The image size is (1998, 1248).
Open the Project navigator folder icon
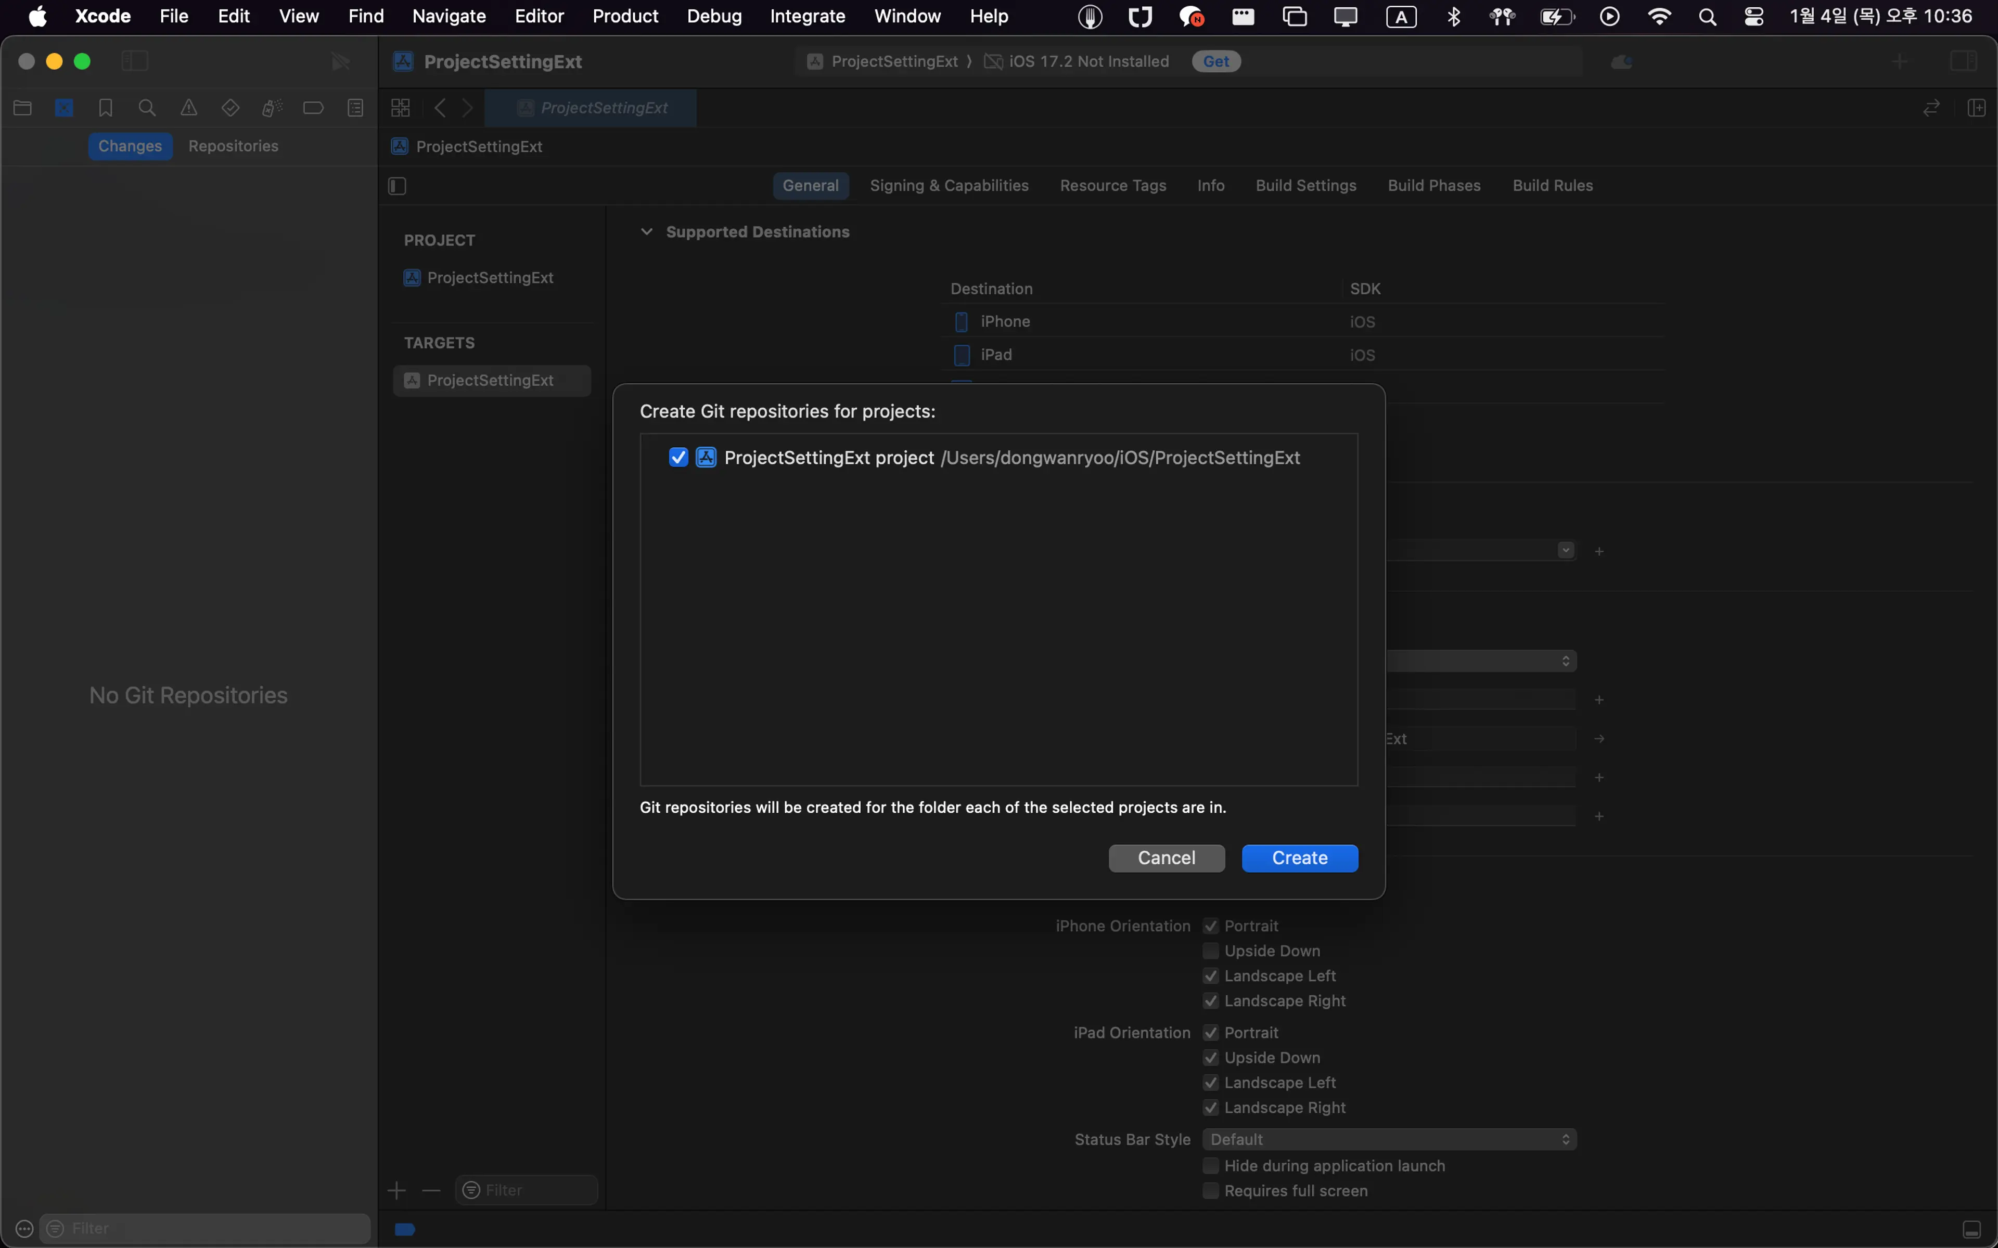[x=22, y=108]
